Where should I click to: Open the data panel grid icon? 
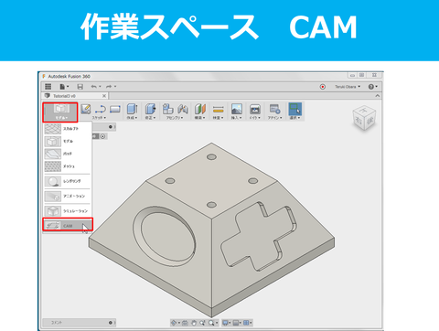[48, 87]
